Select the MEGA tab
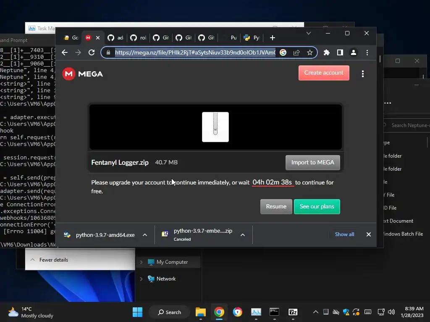Viewport: 430px width, 322px height. (x=89, y=38)
